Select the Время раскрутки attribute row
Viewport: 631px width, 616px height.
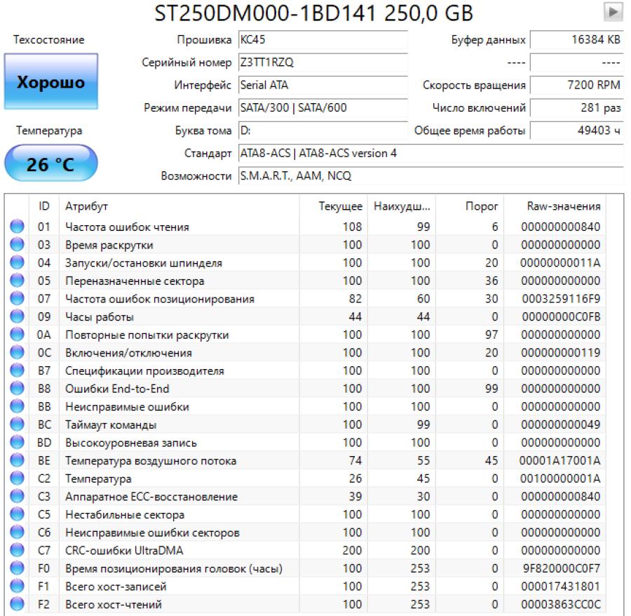pos(175,246)
